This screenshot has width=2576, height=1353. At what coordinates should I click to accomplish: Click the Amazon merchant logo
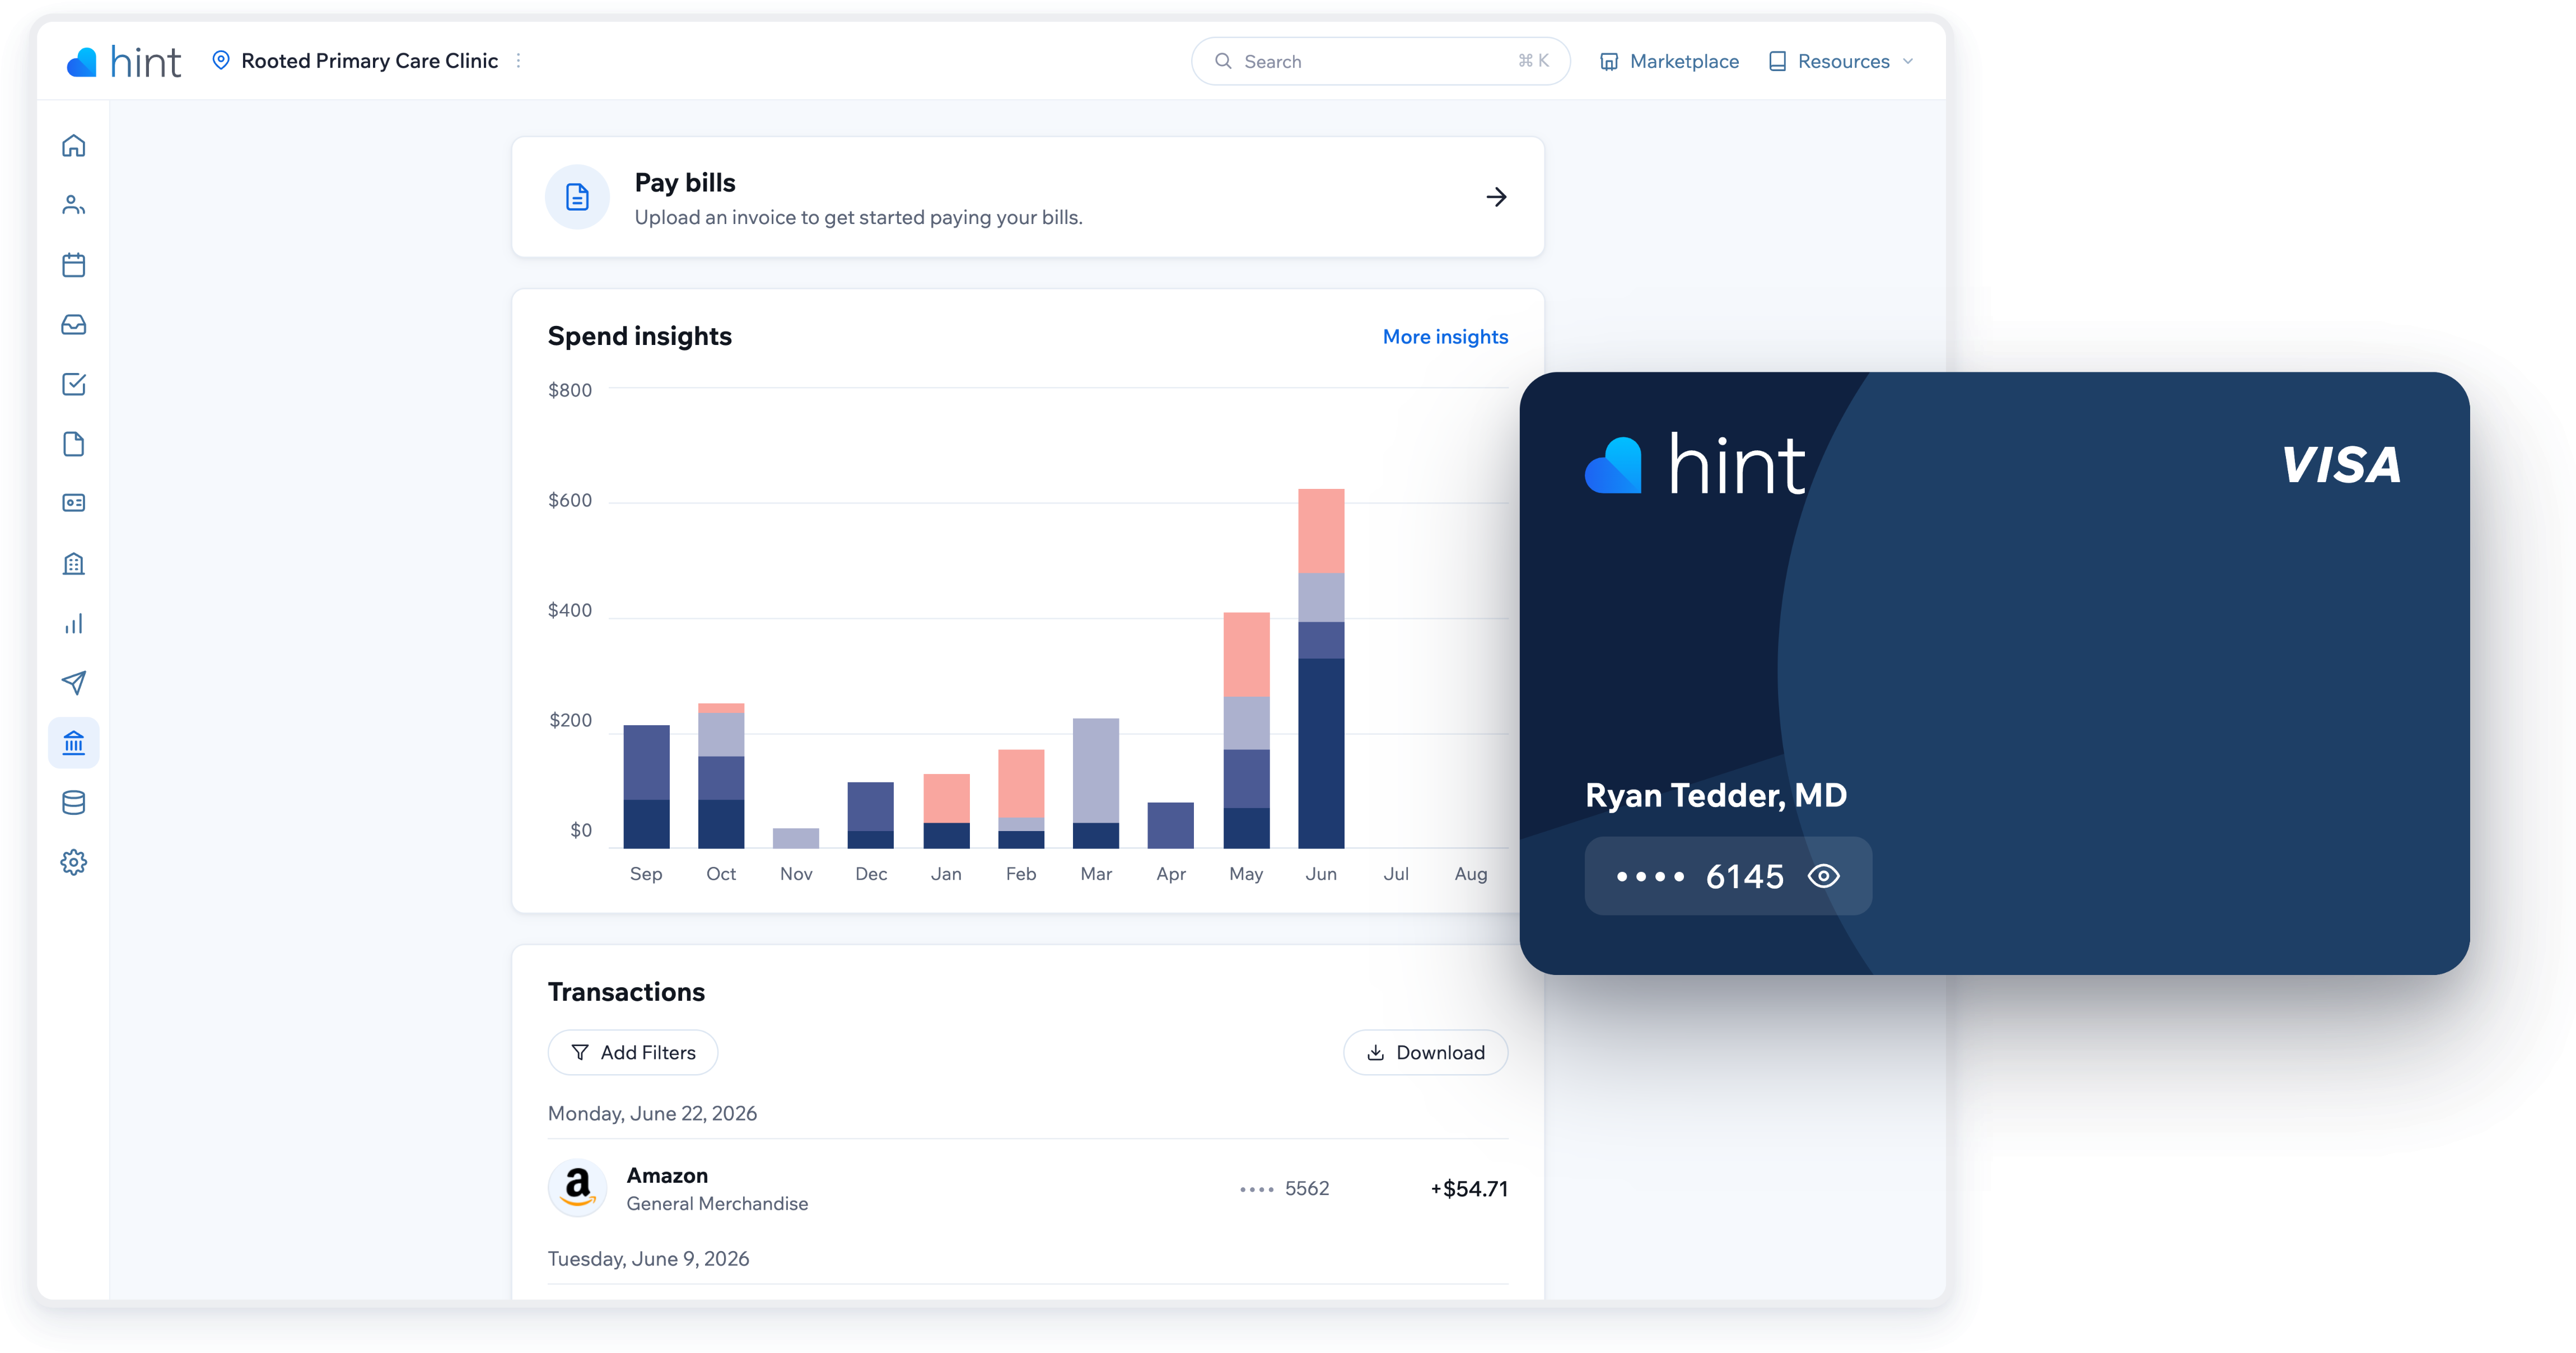coord(577,1188)
